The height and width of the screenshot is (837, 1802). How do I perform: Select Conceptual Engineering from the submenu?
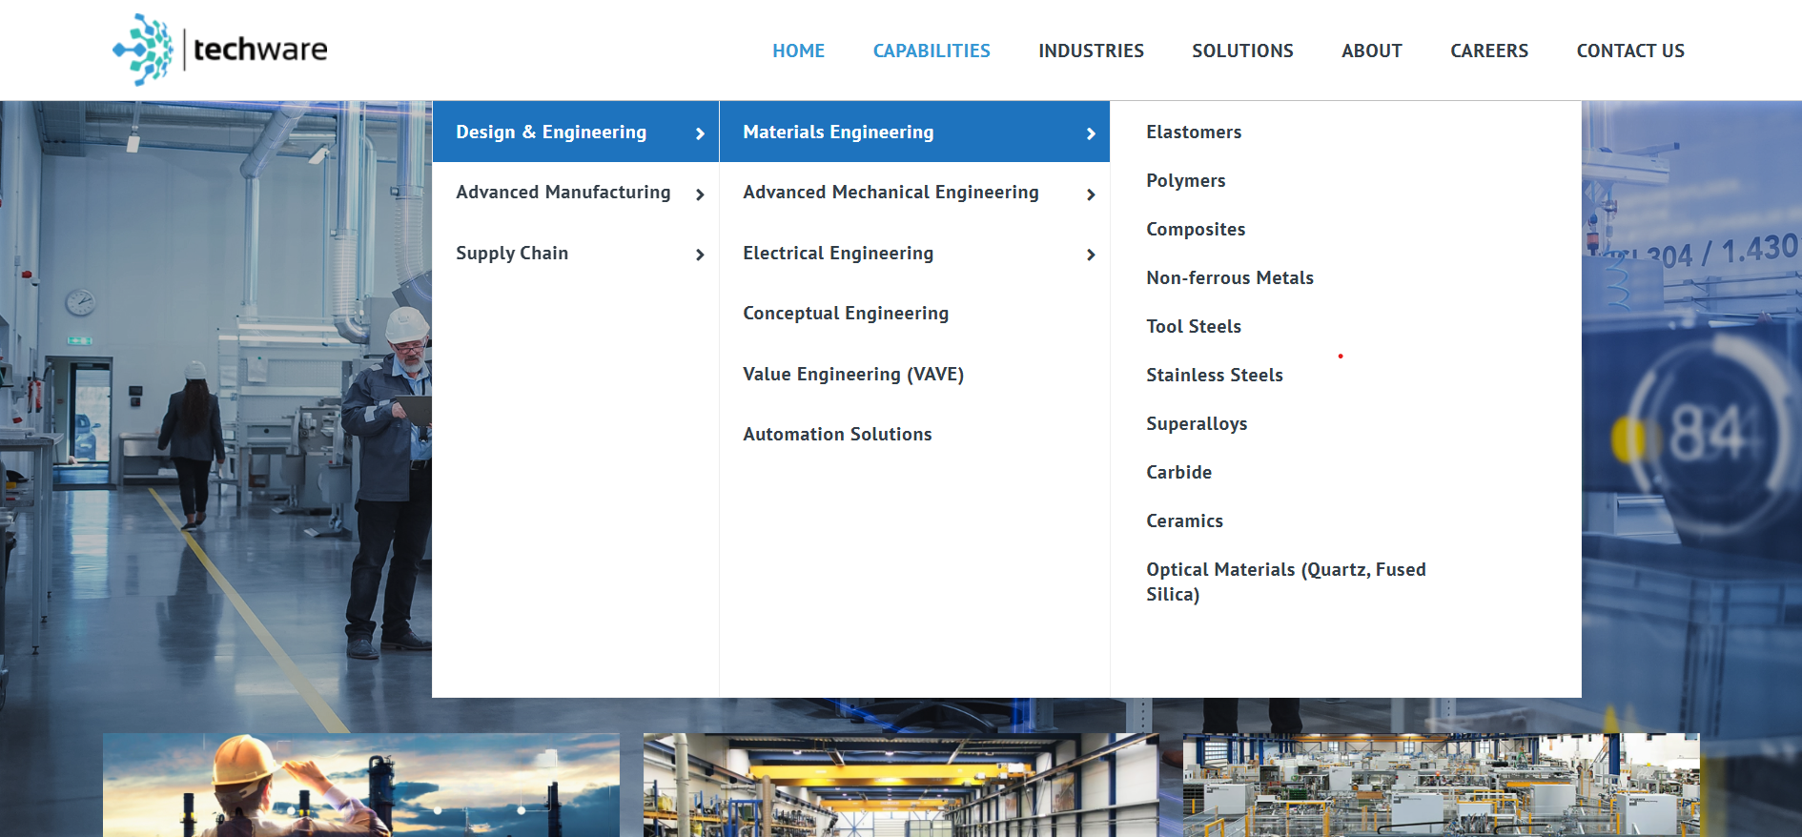click(x=845, y=314)
